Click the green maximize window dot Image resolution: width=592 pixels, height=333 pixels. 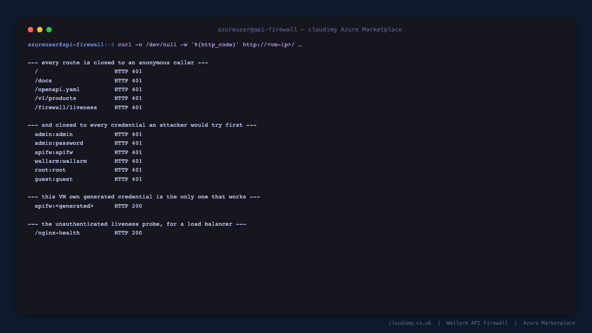coord(49,30)
